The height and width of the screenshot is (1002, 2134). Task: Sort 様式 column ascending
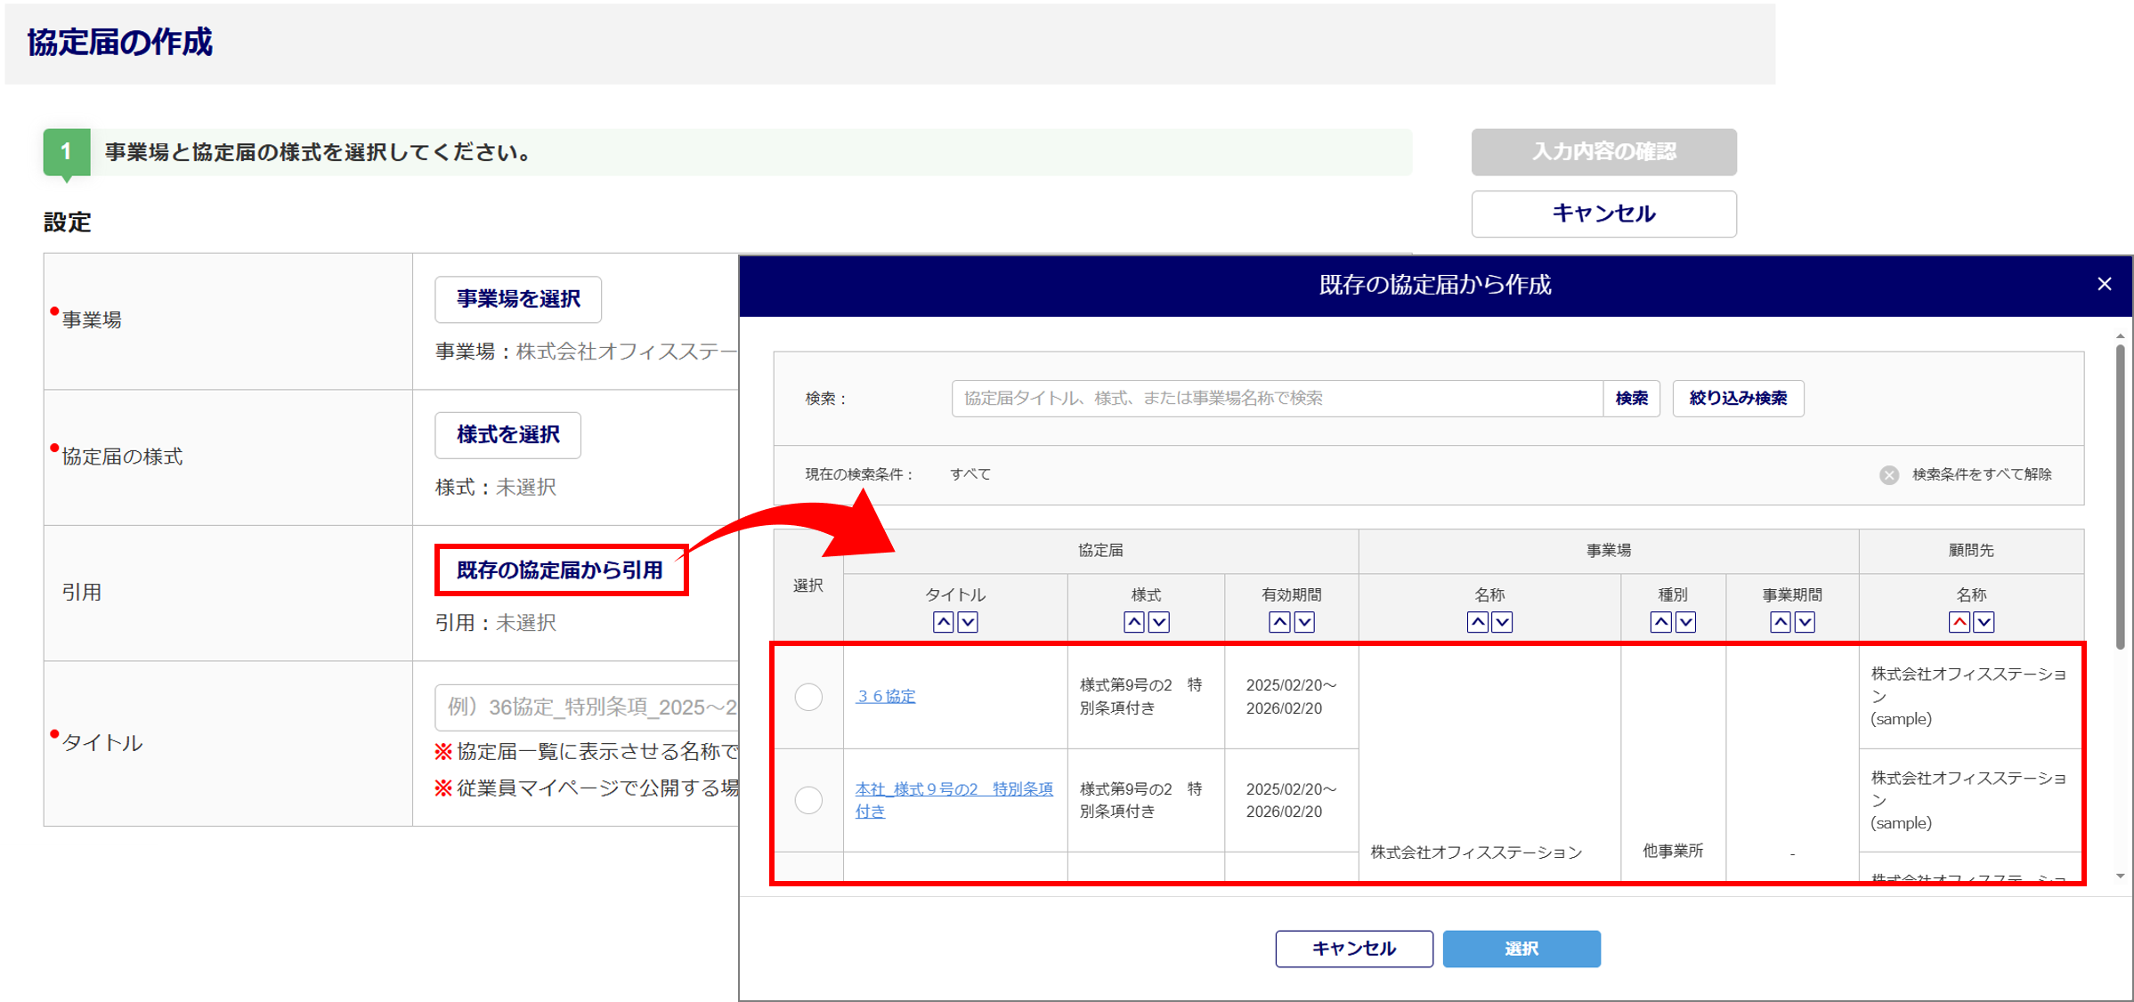coord(1134,622)
